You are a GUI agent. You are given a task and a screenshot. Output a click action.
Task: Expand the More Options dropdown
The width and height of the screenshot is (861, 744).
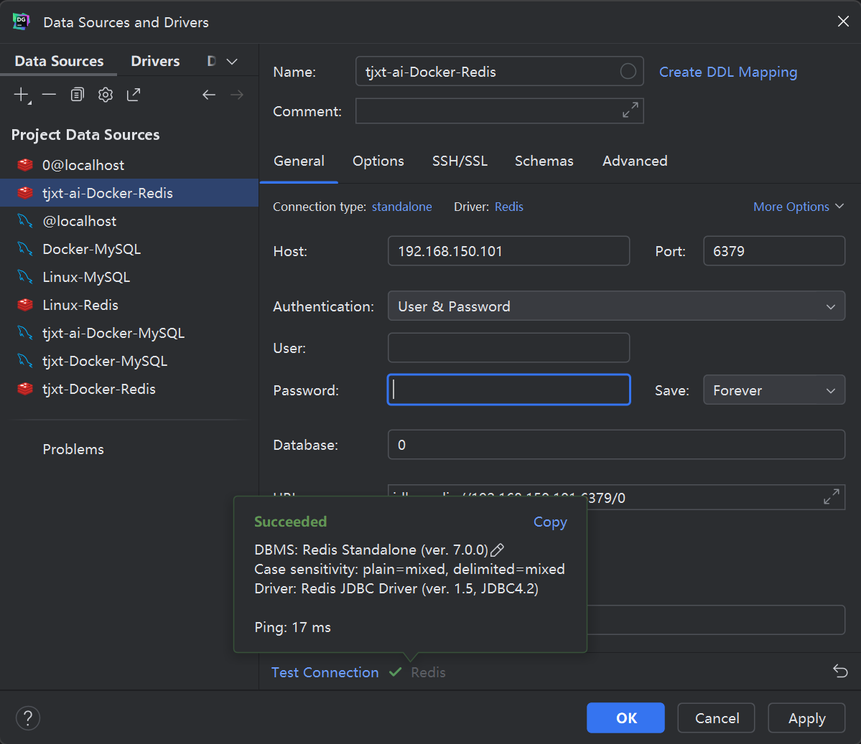(799, 207)
